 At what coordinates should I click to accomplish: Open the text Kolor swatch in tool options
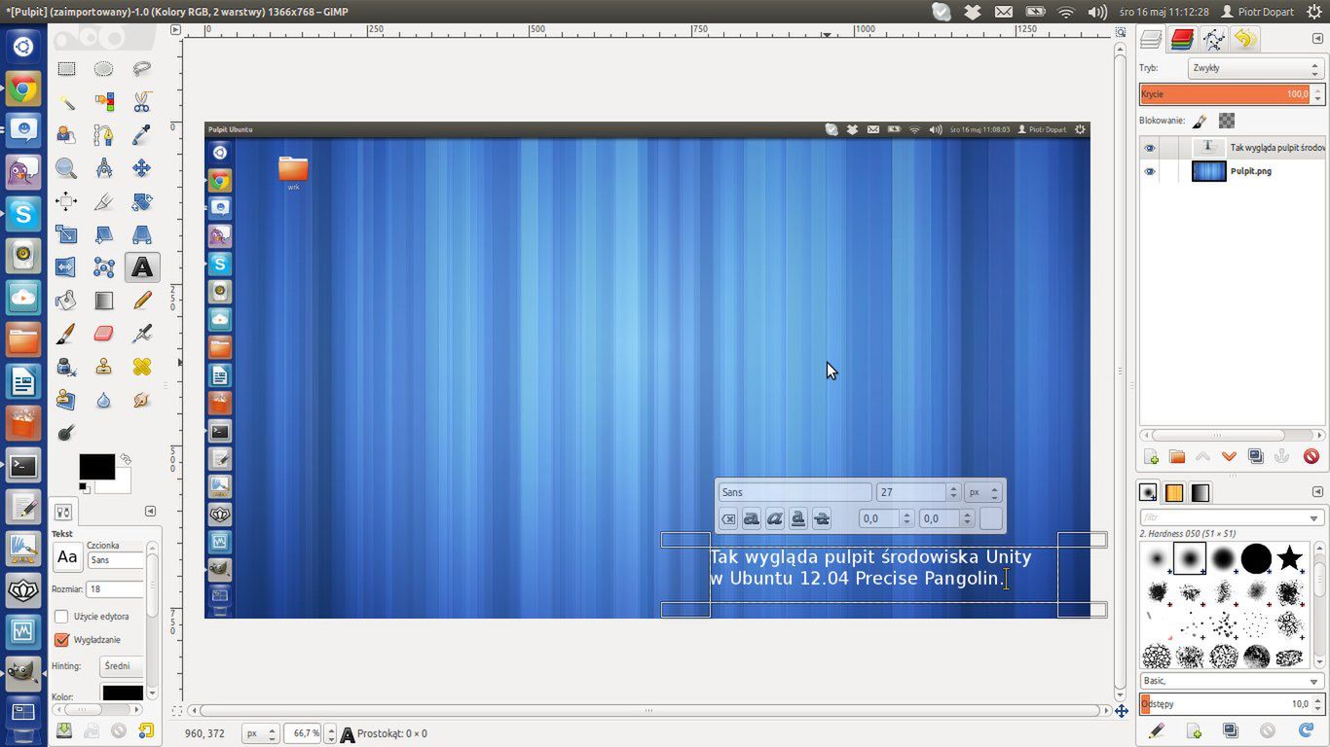click(123, 694)
